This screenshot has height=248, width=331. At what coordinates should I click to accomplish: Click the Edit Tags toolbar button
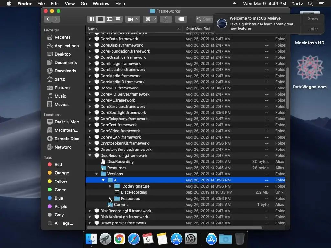181,19
